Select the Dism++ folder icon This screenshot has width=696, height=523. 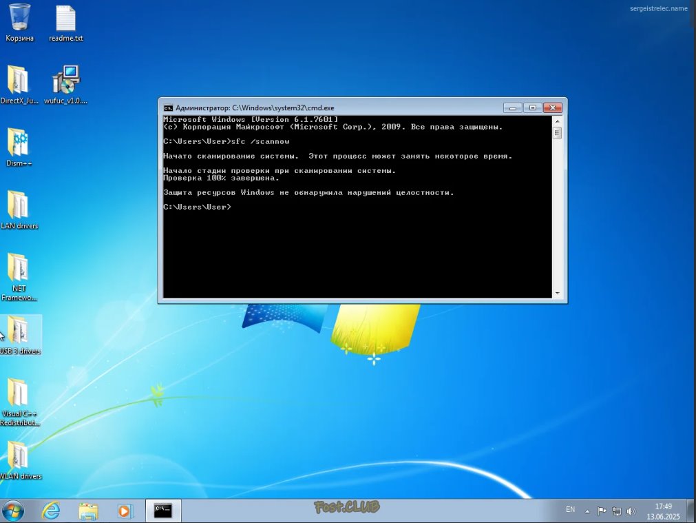coord(19,147)
